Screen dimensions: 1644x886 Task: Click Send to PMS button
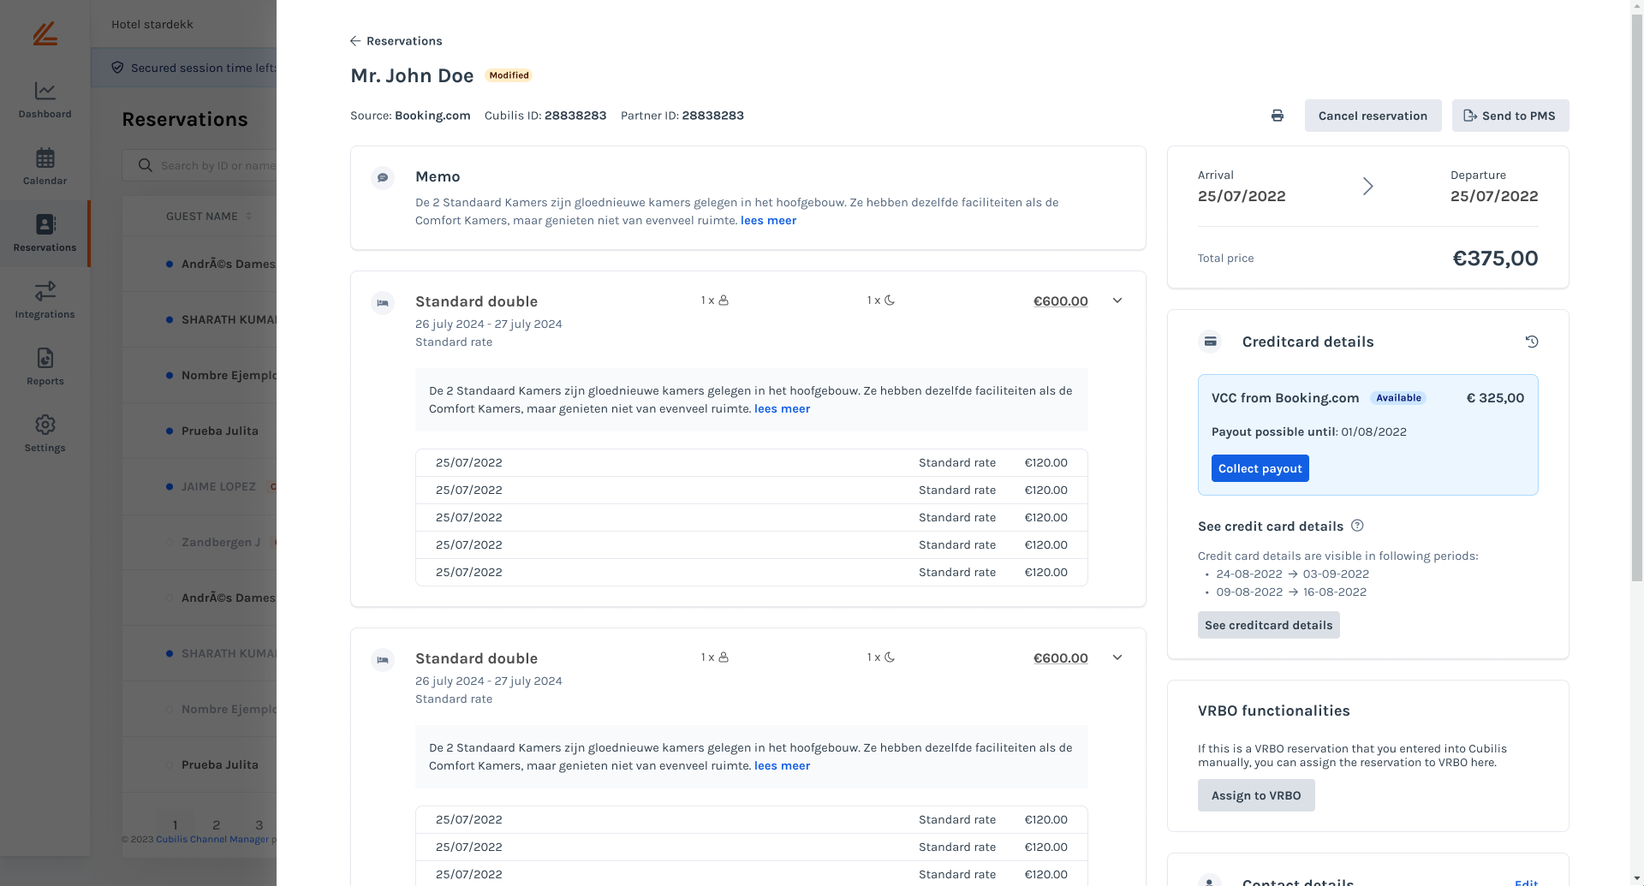(x=1510, y=116)
